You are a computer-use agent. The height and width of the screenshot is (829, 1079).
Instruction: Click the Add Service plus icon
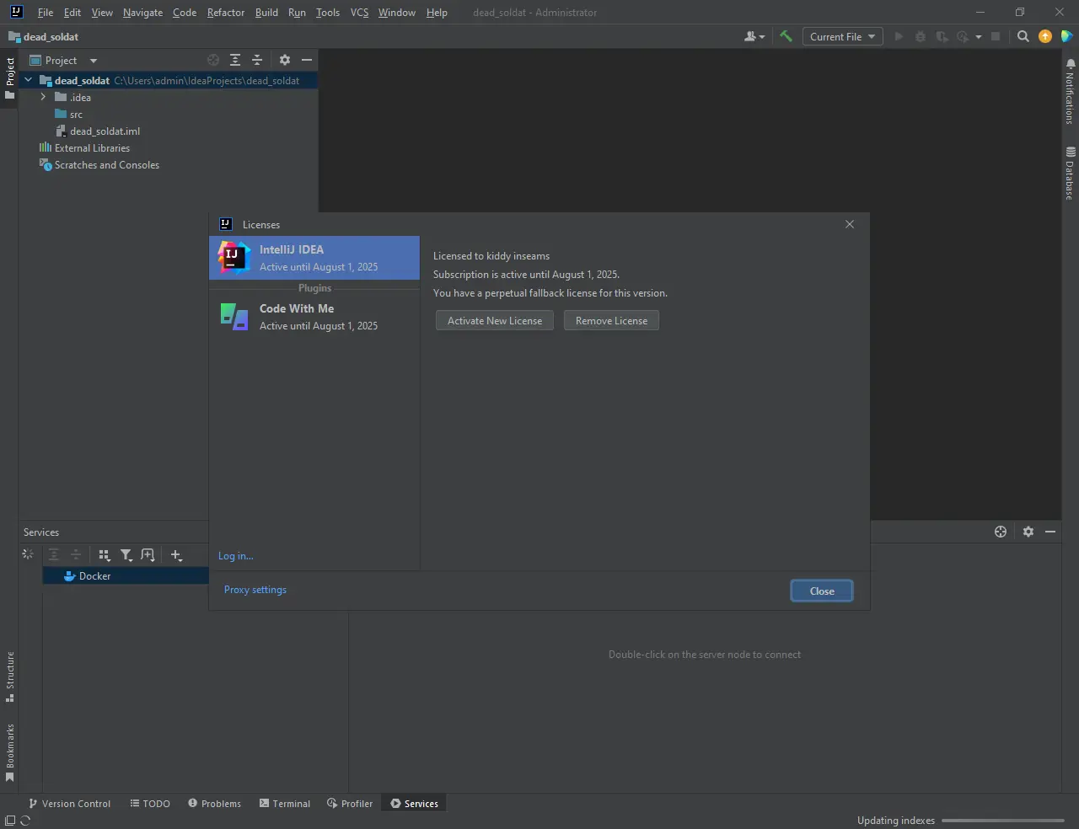176,554
